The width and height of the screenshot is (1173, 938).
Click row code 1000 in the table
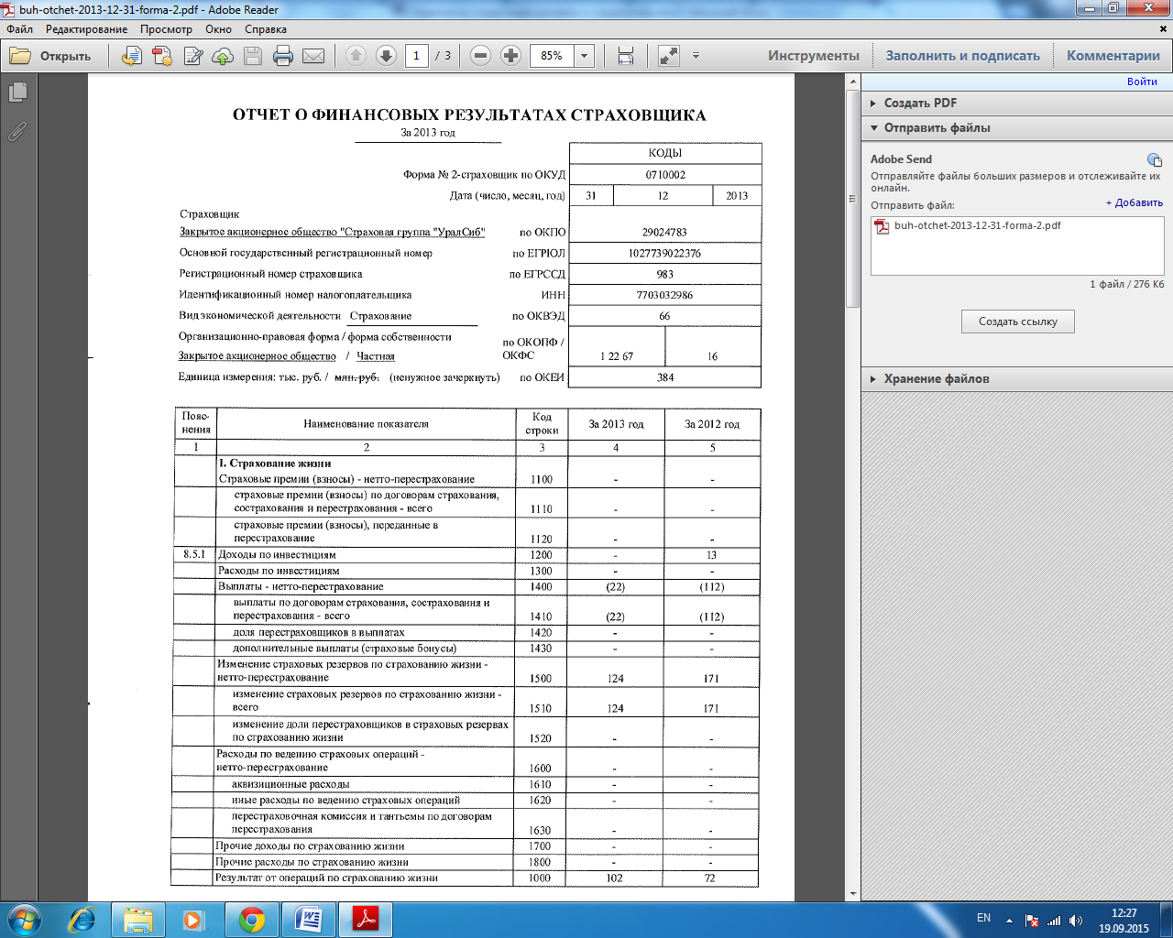point(540,878)
